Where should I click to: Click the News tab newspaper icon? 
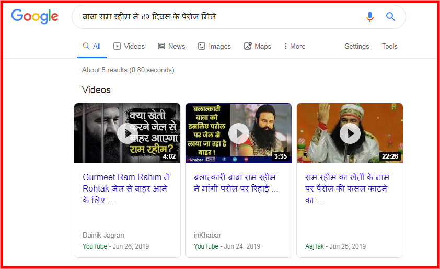pyautogui.click(x=161, y=46)
